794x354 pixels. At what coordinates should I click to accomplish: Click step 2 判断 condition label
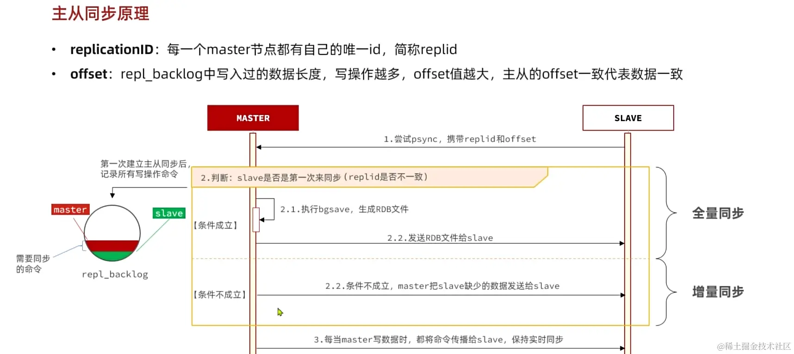click(x=314, y=177)
